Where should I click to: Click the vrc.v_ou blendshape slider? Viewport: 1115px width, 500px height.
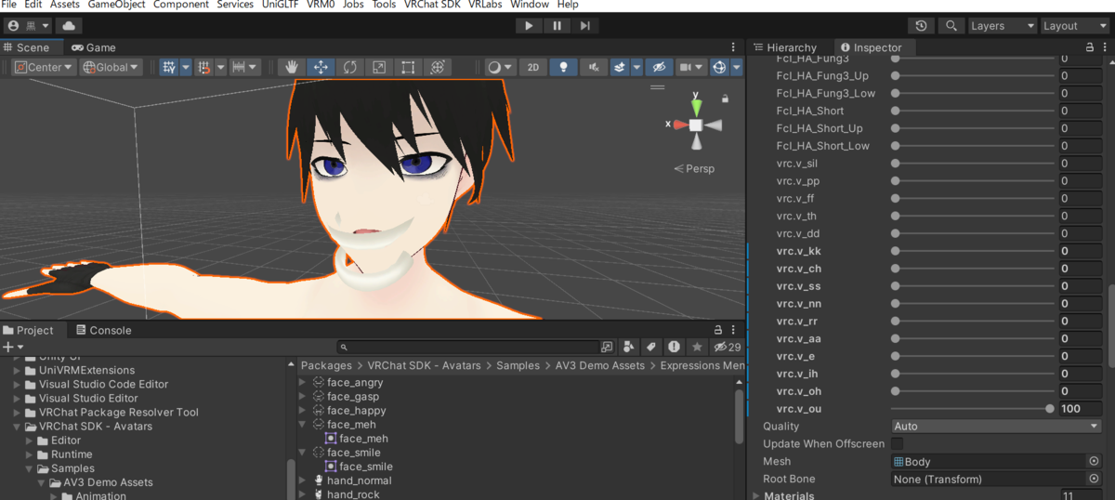[x=972, y=408]
